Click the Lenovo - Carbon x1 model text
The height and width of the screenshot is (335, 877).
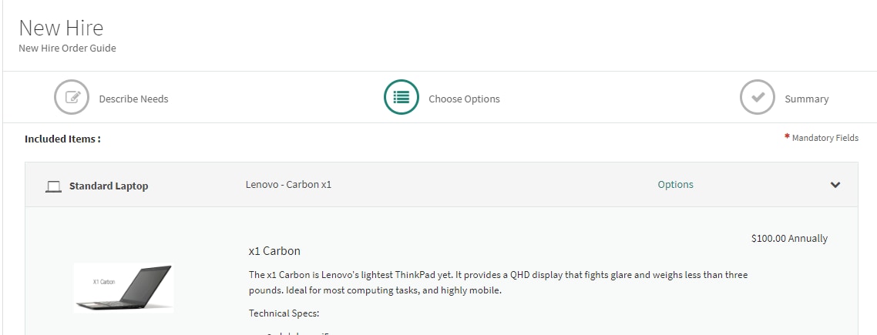(x=288, y=185)
